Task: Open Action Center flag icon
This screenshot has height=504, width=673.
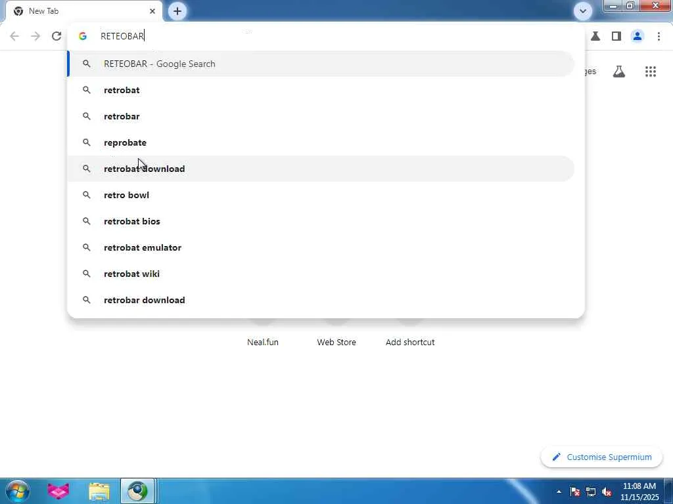Action: [575, 492]
